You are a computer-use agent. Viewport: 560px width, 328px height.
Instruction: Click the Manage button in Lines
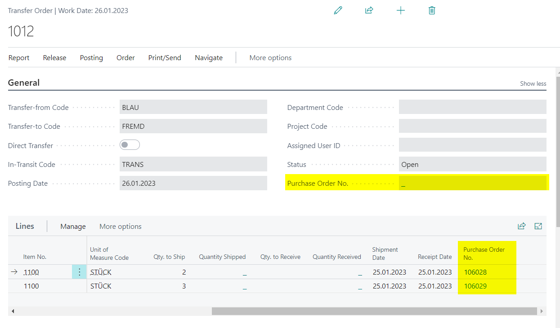[x=73, y=226]
